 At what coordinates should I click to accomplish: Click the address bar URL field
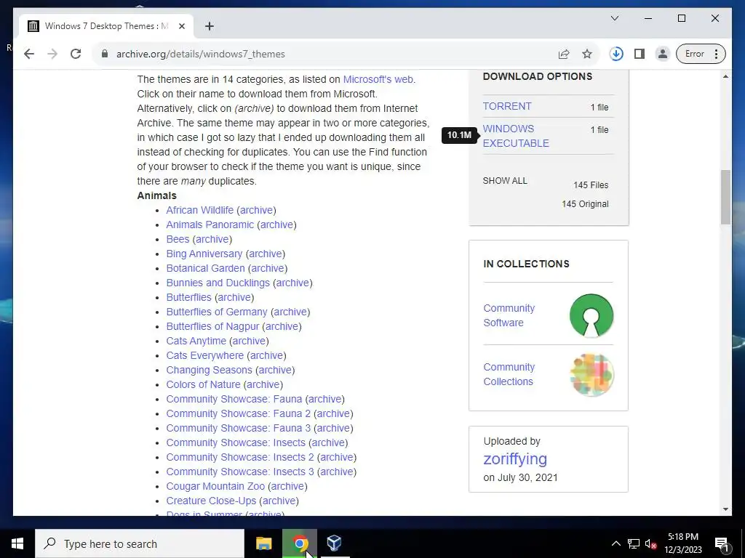tap(332, 54)
